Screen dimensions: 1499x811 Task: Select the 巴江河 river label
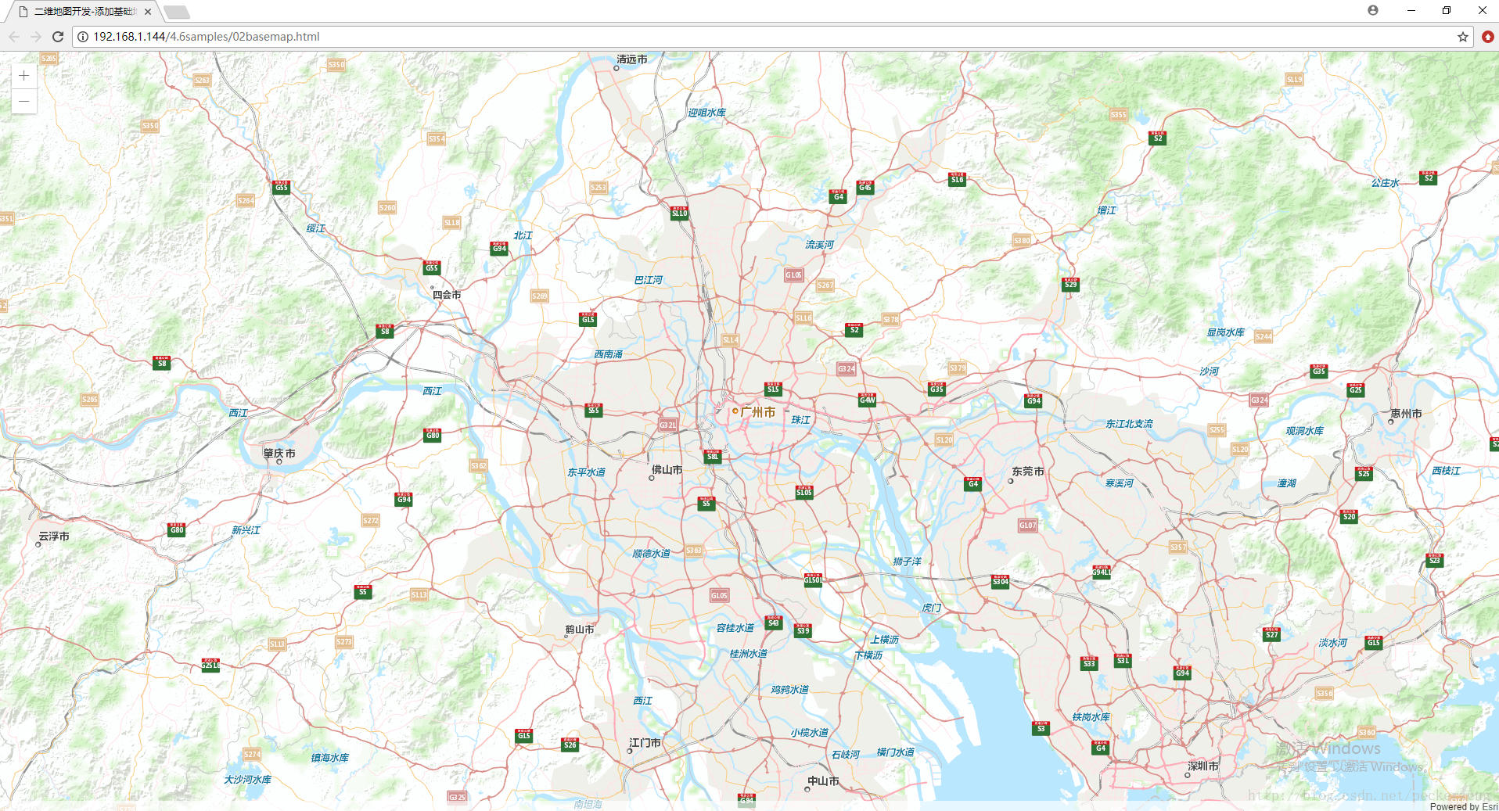coord(648,280)
